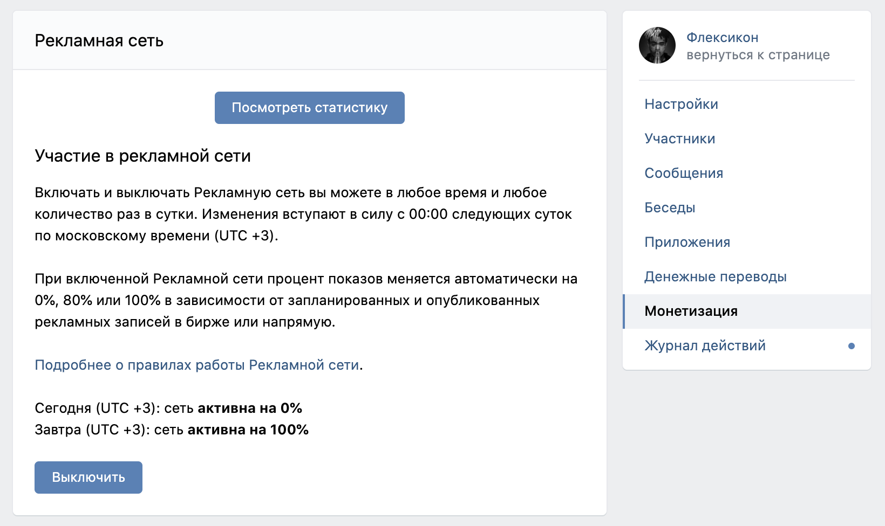
Task: Select the active Монетизация tab
Action: (747, 312)
